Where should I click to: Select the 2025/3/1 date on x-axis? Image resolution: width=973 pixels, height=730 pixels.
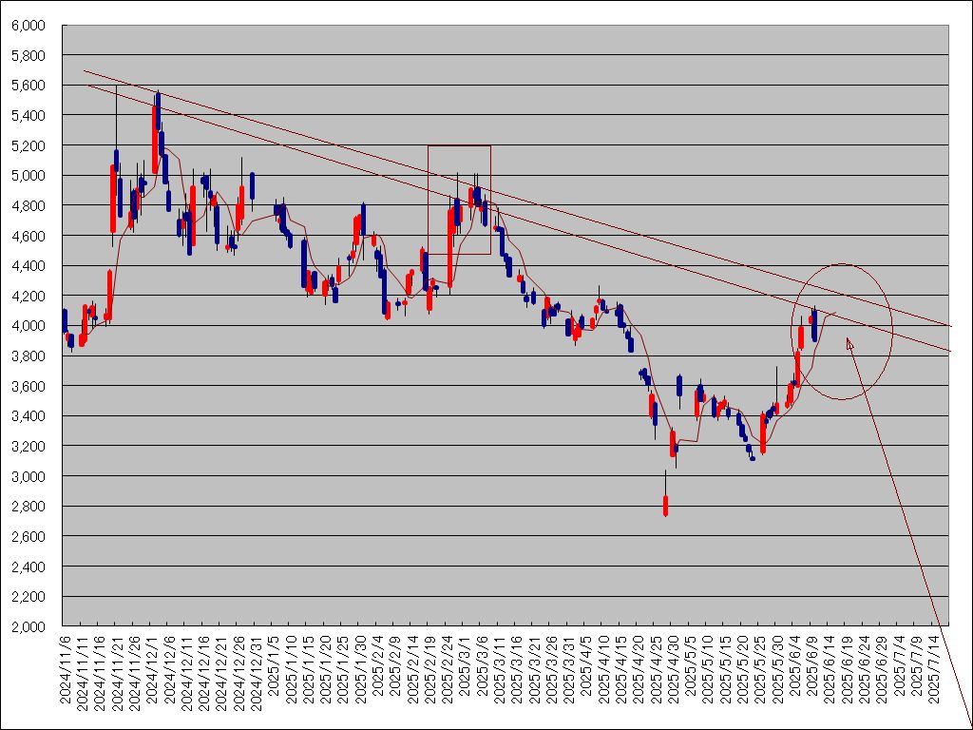click(465, 666)
